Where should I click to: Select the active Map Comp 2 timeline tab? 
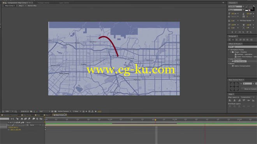pos(60,115)
